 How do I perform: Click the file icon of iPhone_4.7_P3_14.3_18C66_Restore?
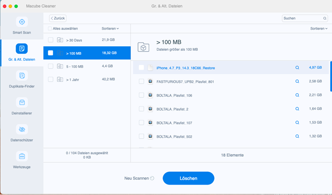click(x=150, y=68)
